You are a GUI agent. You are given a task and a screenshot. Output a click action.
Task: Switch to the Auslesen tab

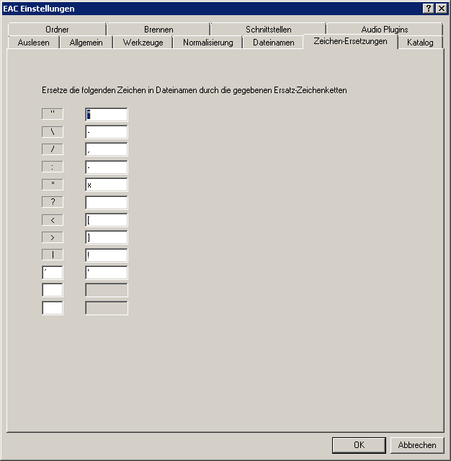(33, 43)
